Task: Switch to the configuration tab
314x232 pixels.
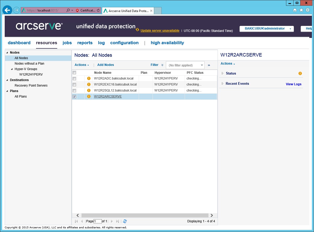Action: click(124, 43)
